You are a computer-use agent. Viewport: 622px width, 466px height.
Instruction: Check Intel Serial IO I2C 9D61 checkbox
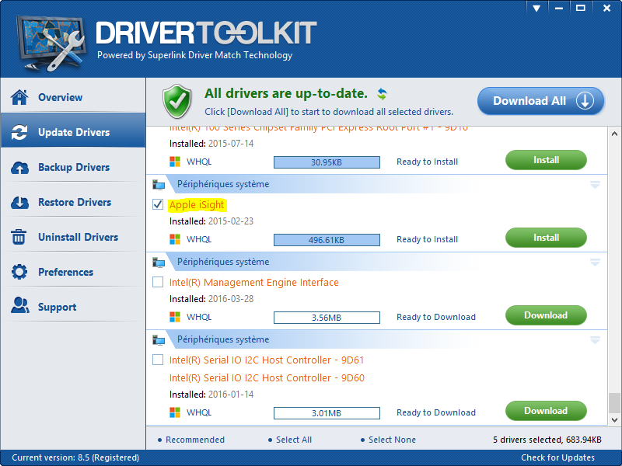click(159, 360)
